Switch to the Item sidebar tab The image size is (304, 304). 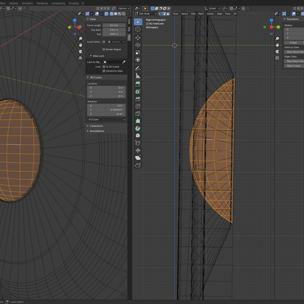point(129,21)
